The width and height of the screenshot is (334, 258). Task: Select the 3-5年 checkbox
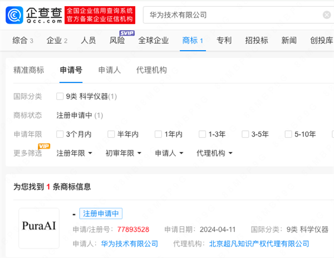click(x=245, y=134)
